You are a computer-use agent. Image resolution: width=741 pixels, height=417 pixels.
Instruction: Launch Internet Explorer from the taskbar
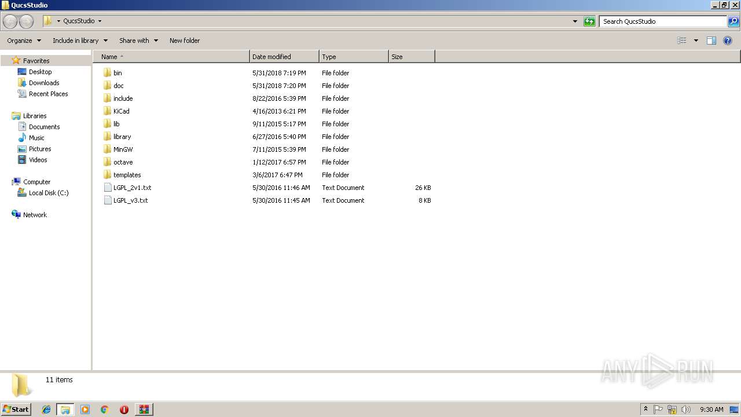point(46,409)
